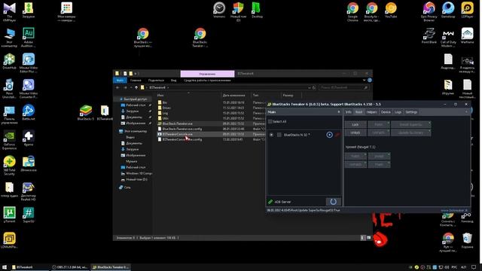
Task: Start the BlueStacks N 32 instance with play icon
Action: tap(329, 135)
